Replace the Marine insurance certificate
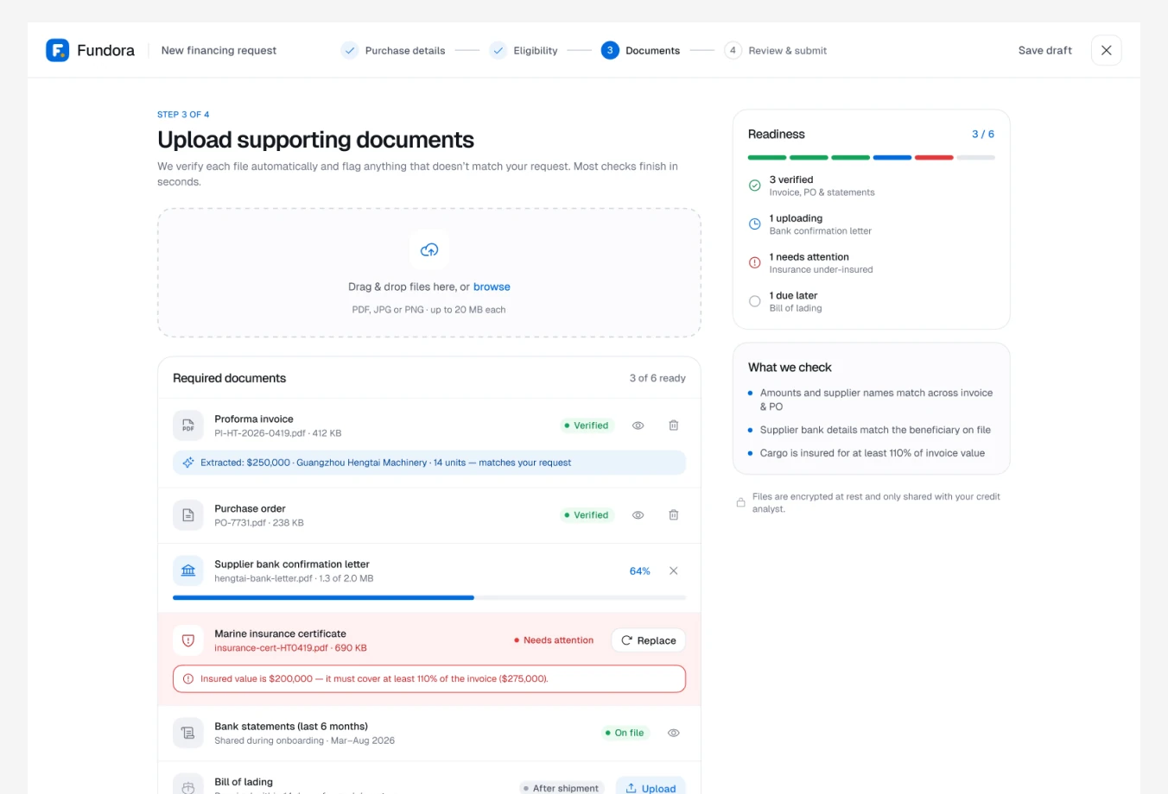The height and width of the screenshot is (794, 1168). (x=649, y=640)
